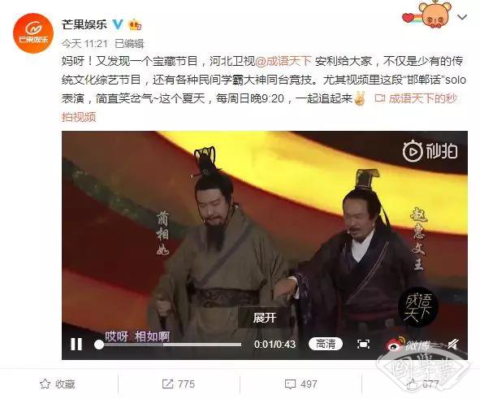Pause the video with the pause button

tap(76, 345)
